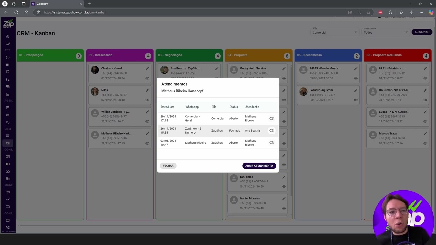Click the monitor screen icon in the sidebar
Viewport: 436px width, 245px height.
8,207
